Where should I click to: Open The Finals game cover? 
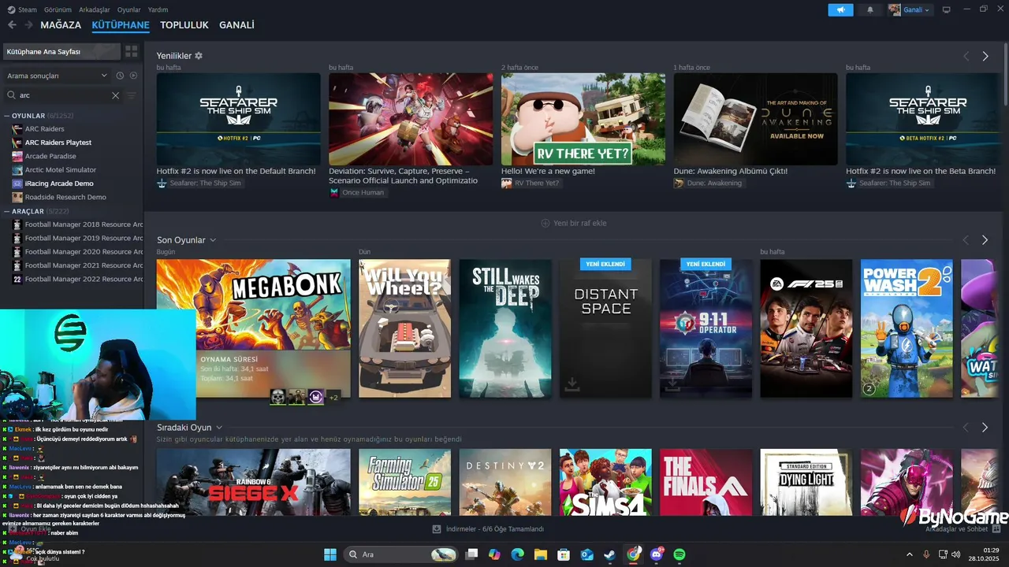706,482
